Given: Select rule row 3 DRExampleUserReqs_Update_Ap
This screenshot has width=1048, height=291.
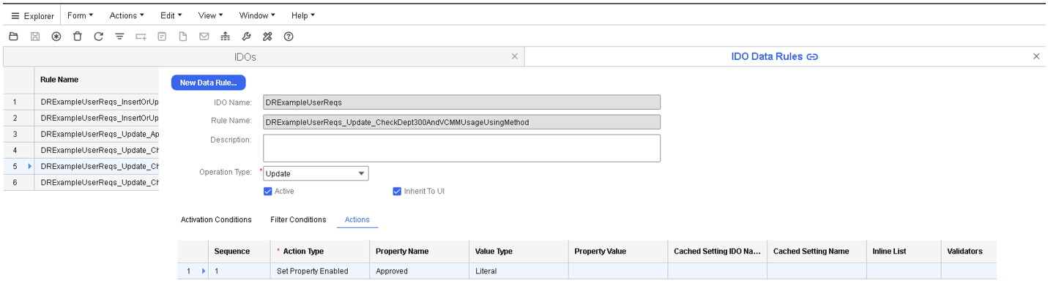Looking at the screenshot, I should (x=81, y=134).
